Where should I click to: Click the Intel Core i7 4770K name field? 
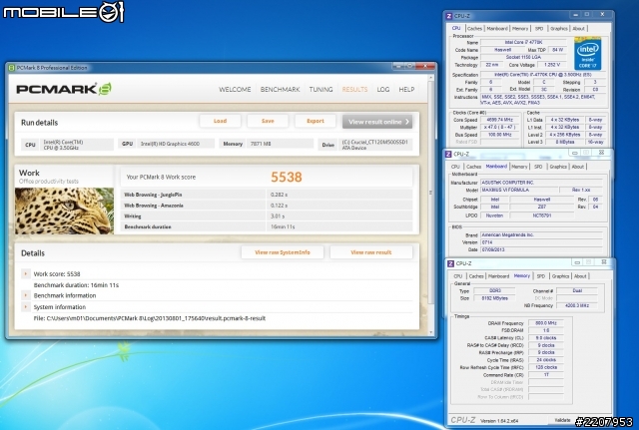coord(523,42)
